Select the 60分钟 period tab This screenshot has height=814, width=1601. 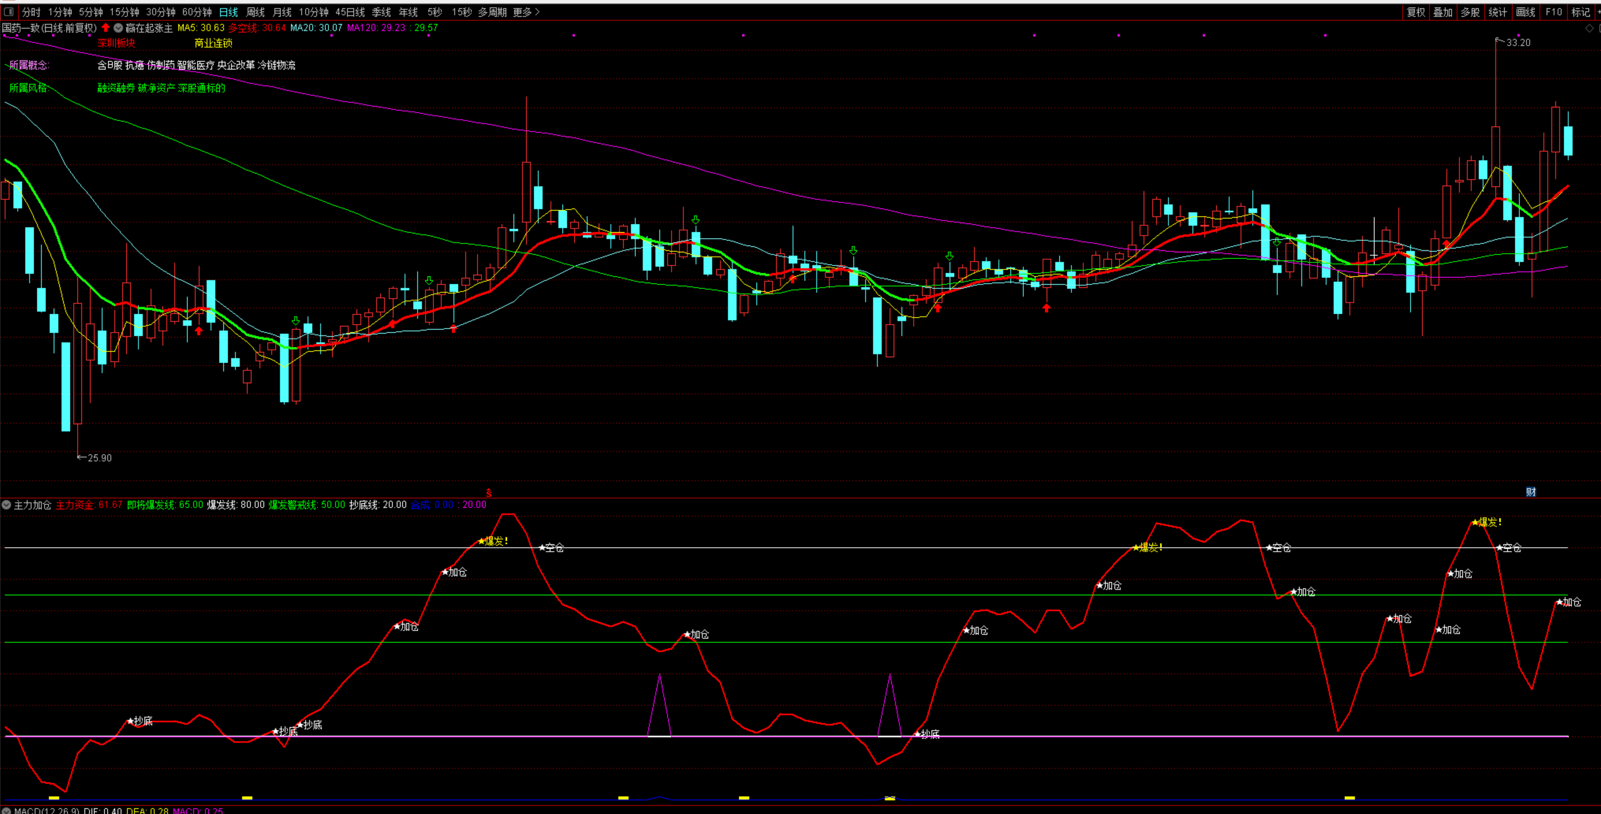197,12
